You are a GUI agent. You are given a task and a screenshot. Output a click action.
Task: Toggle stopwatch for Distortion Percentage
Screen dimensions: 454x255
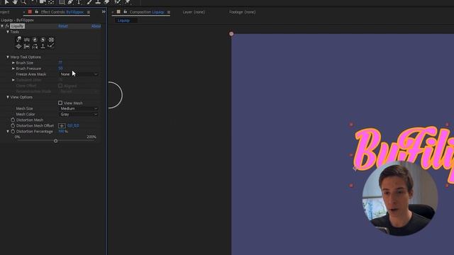[x=13, y=131]
